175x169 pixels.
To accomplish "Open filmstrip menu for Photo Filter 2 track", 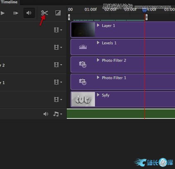I will click(x=58, y=65).
